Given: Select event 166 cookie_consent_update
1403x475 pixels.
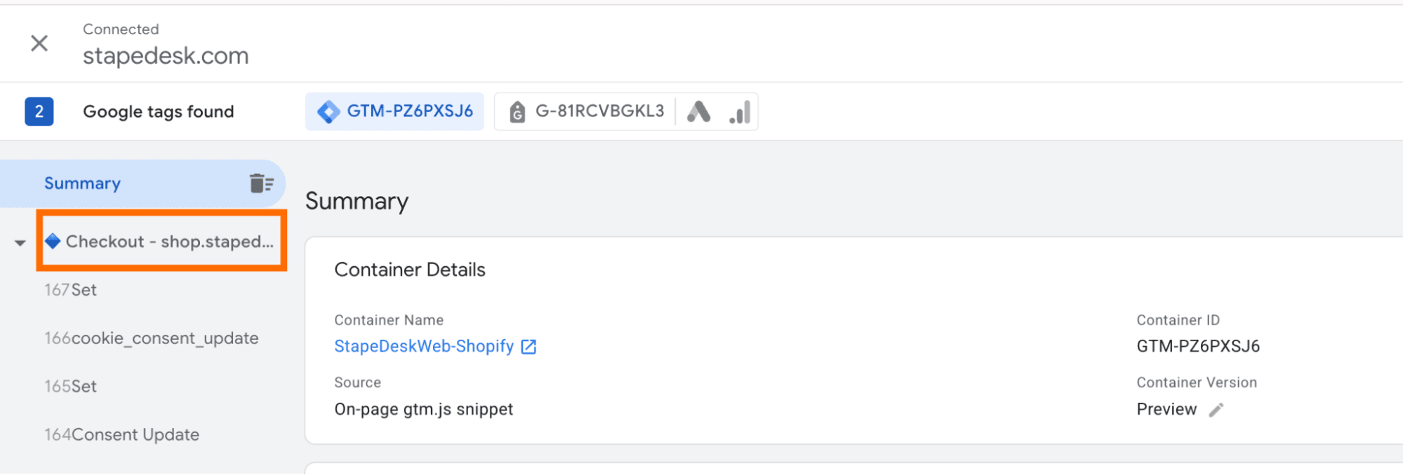Looking at the screenshot, I should click(151, 338).
